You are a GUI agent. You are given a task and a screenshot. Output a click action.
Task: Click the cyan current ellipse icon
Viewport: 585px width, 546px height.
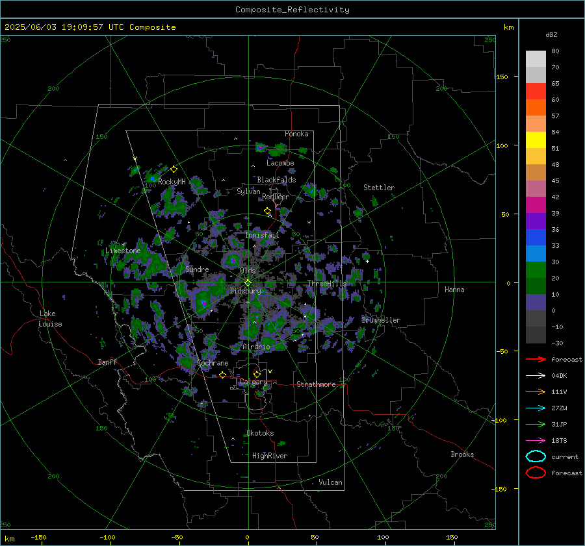pyautogui.click(x=536, y=456)
